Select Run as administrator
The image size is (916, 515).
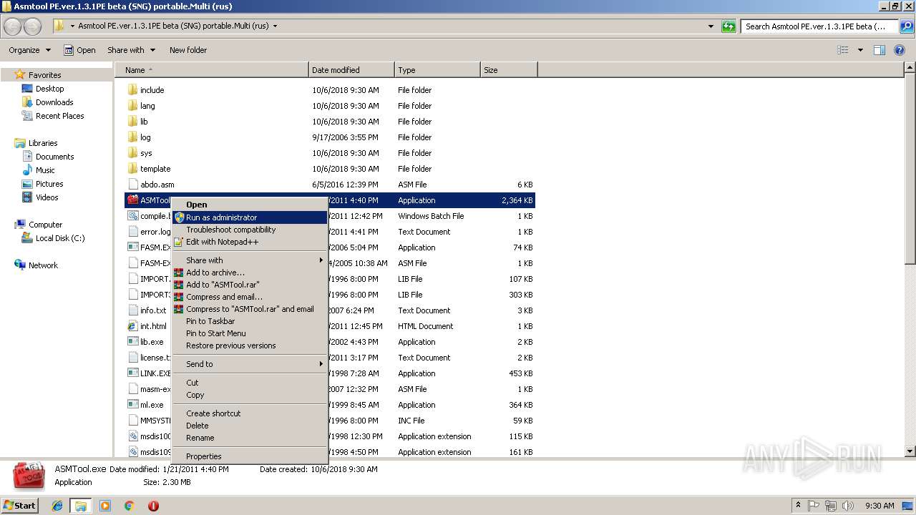[250, 217]
